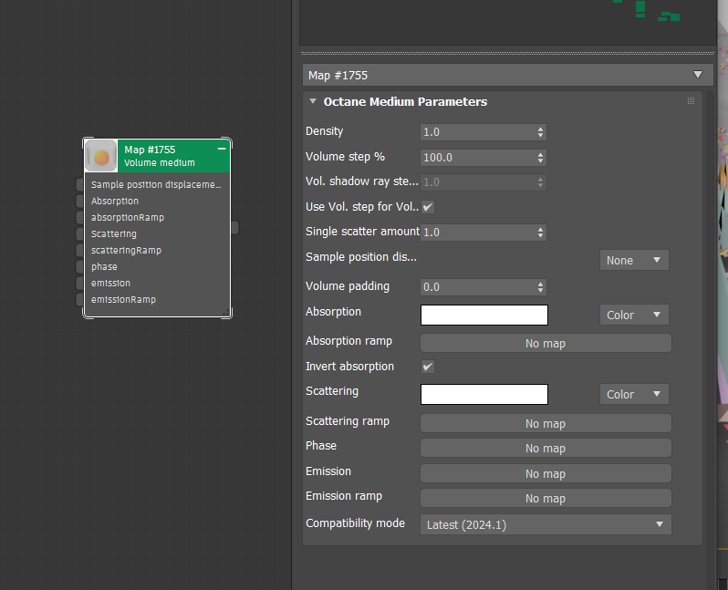This screenshot has height=590, width=728.
Task: Click the 'Absorption' node slot label
Action: pyautogui.click(x=115, y=201)
